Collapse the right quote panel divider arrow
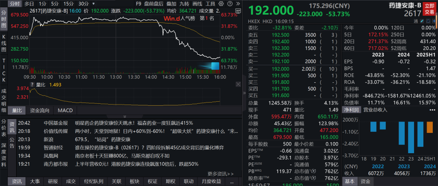The height and width of the screenshot is (186, 438). tap(245, 93)
